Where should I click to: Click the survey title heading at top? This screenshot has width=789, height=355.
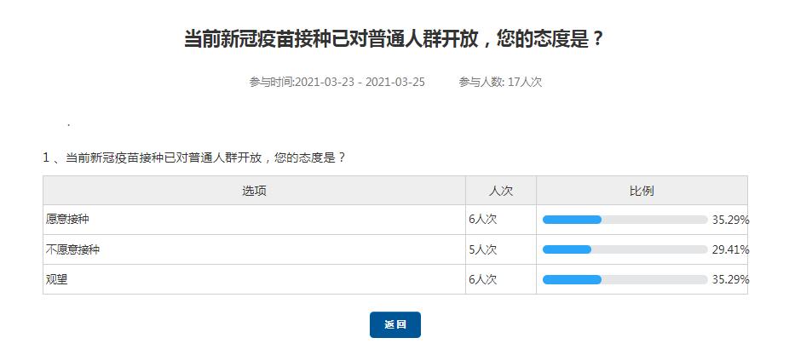pos(394,39)
